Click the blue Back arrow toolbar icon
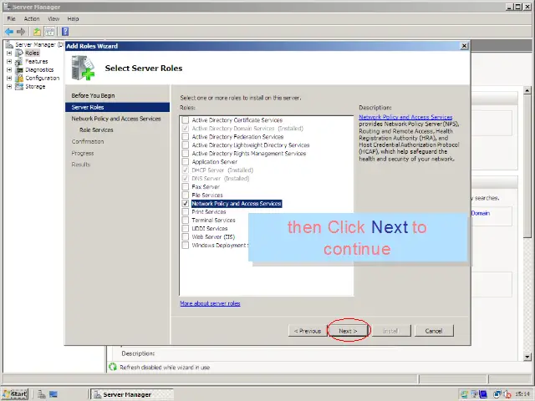 click(9, 32)
